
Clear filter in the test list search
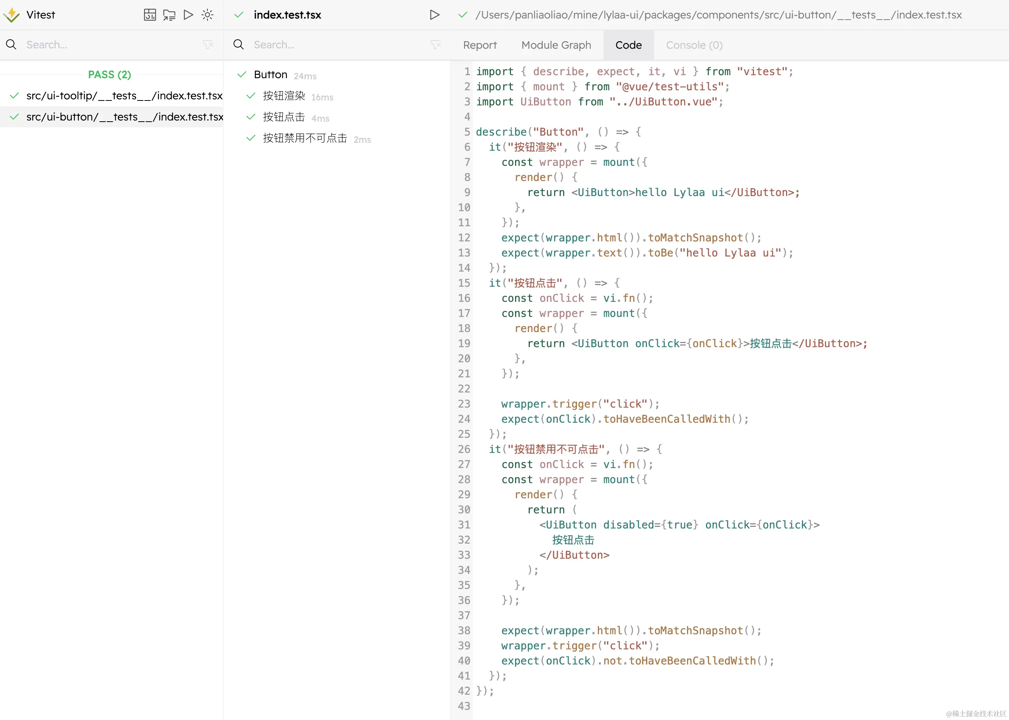[436, 44]
